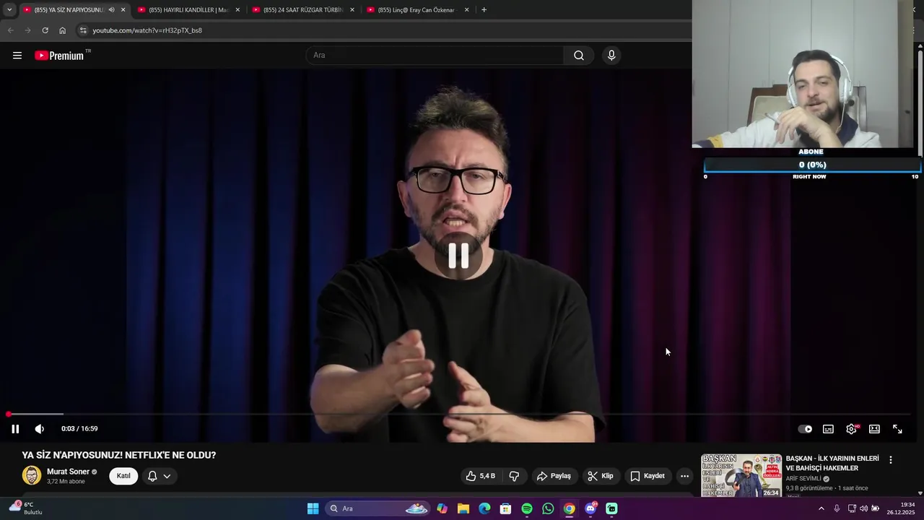Launch Microsoft Edge from taskbar
This screenshot has width=924, height=520.
484,508
